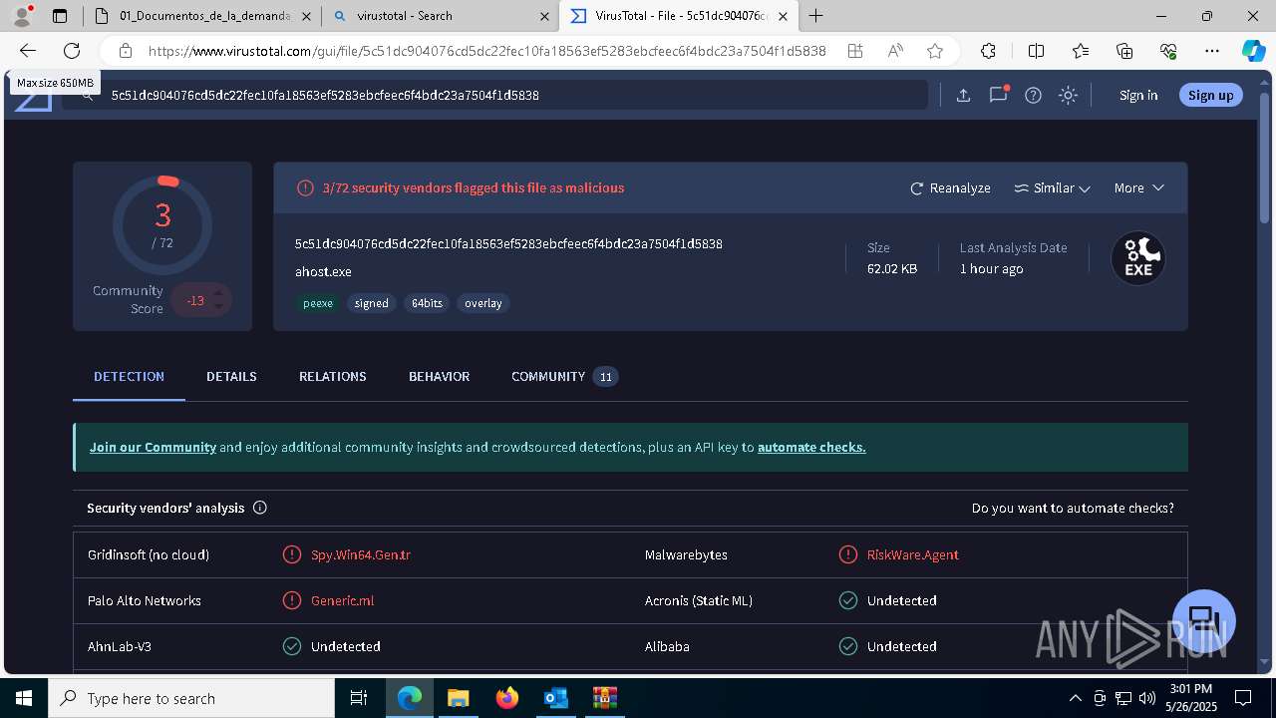Open browser Extensions icon

coord(988,51)
